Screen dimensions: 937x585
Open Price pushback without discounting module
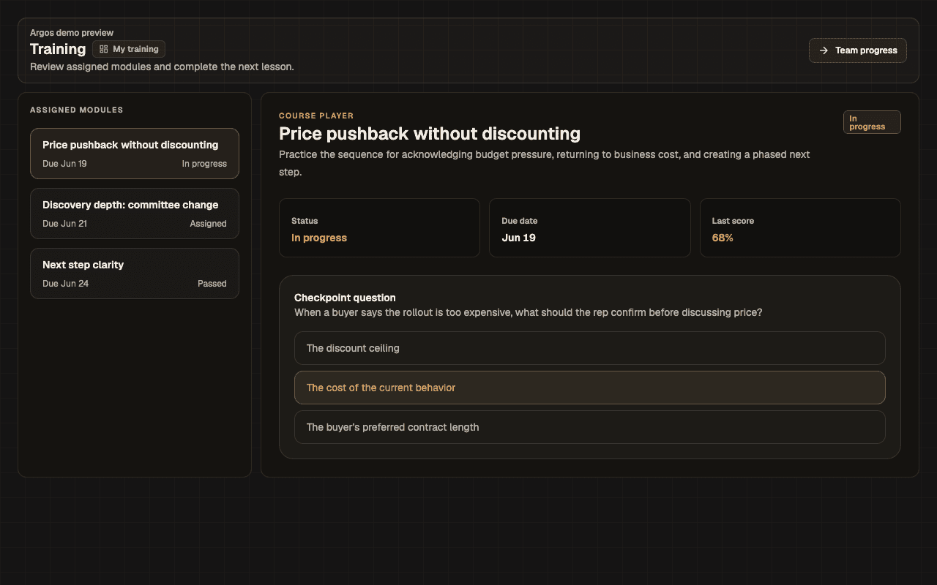135,154
